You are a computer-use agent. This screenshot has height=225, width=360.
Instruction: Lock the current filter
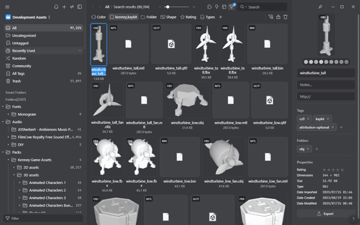[278, 17]
